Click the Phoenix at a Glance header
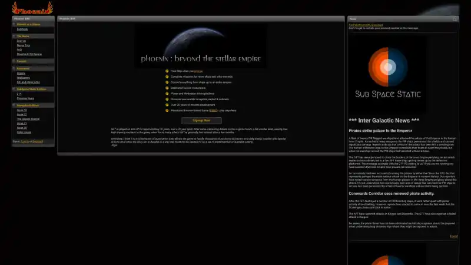Image resolution: width=471 pixels, height=265 pixels. coord(28,24)
